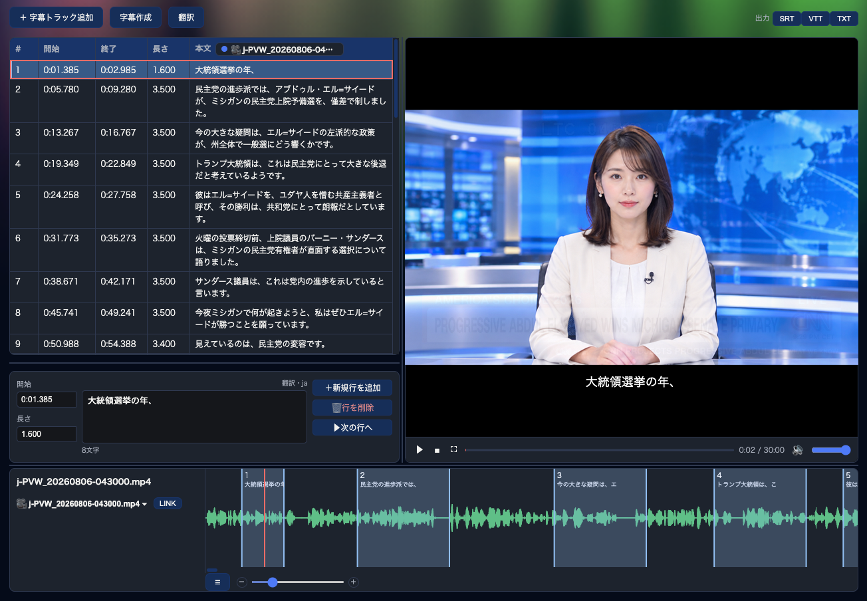Open the track dropdown in 本文 column header
This screenshot has width=867, height=601.
coord(279,49)
